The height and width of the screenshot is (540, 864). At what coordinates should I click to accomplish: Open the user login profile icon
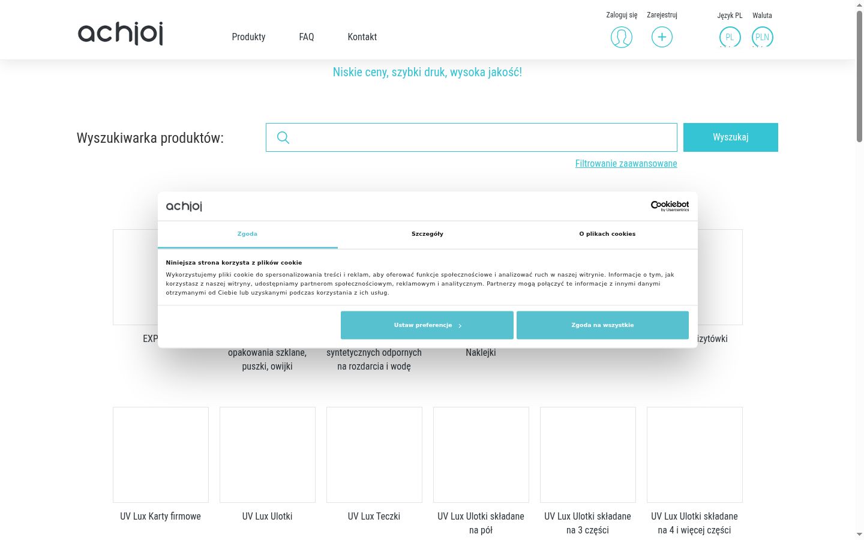[622, 37]
